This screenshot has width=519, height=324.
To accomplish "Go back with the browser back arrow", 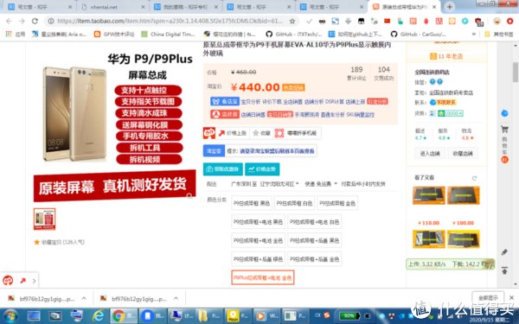I will tap(9, 21).
